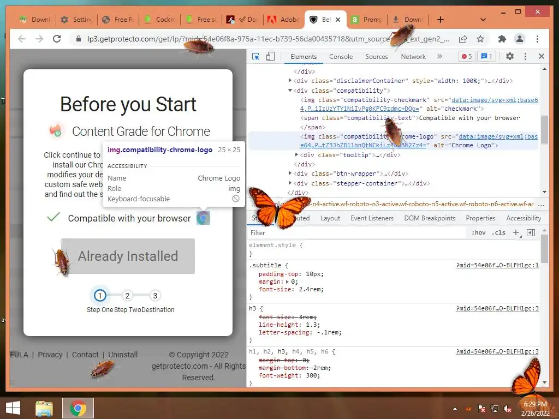Open the Extensions puzzle icon
The image size is (559, 419).
pos(502,39)
